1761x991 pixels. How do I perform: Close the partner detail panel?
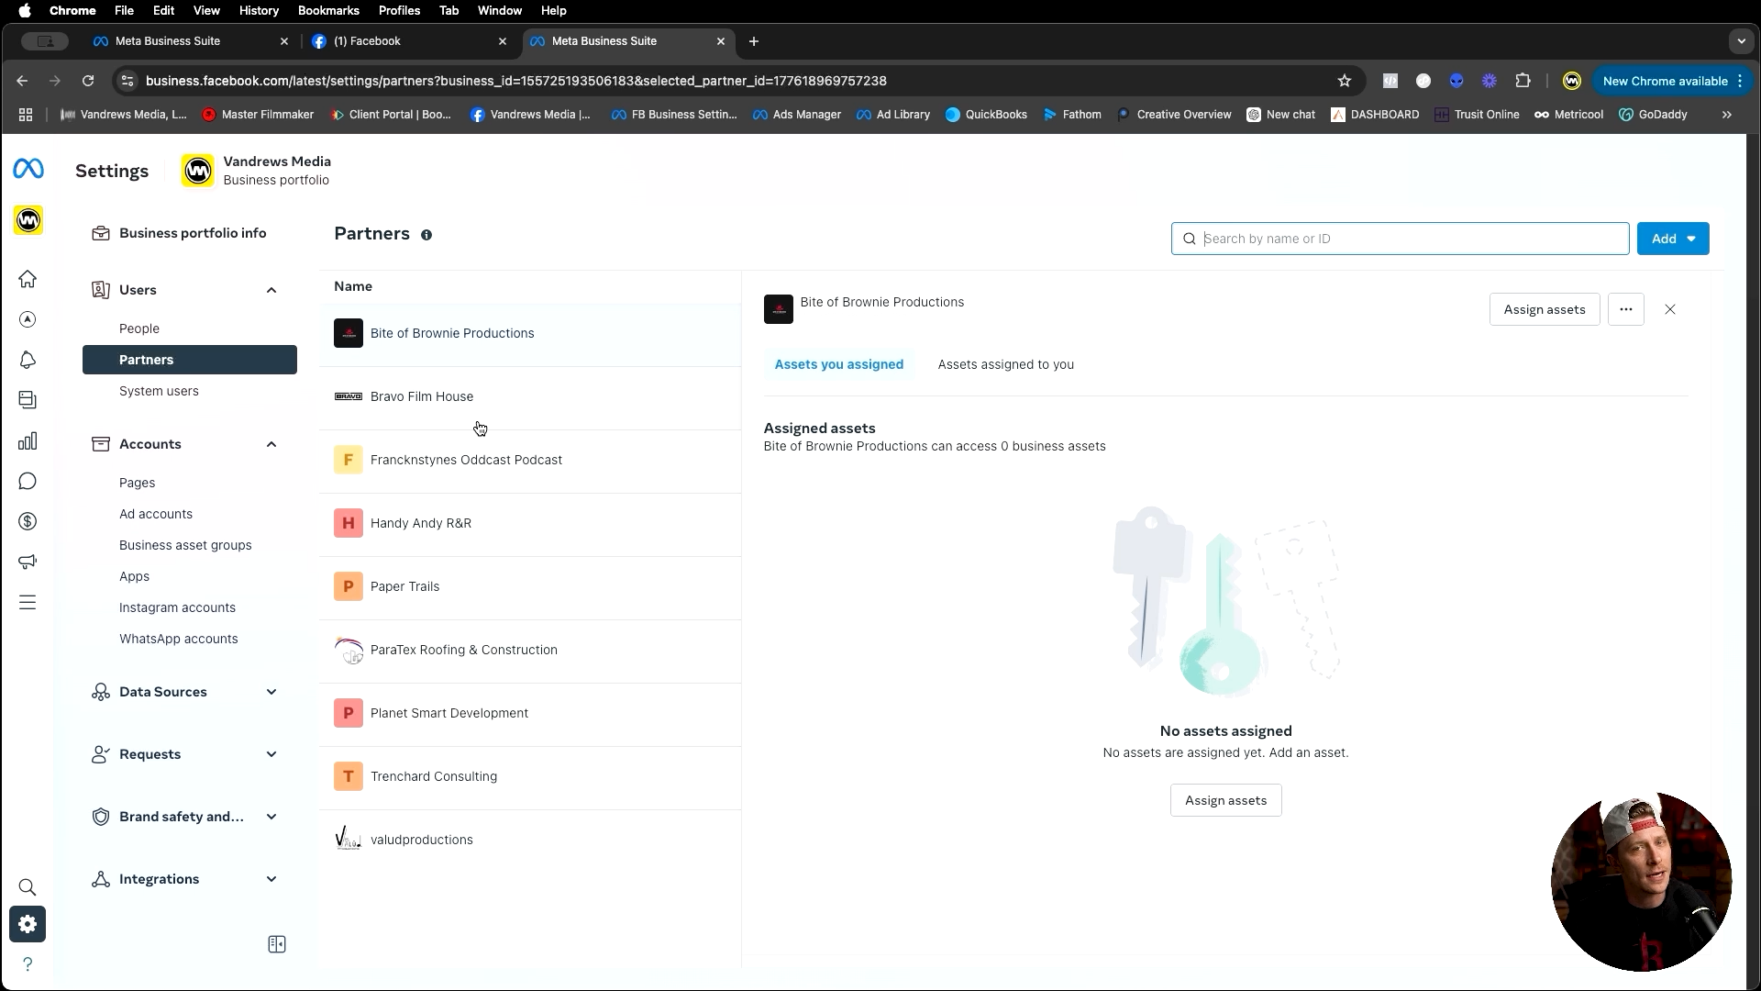pos(1670,309)
